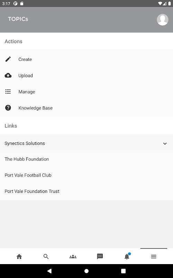Viewport: 173px width, 278px height.
Task: Select the hamburger menu tab
Action: tap(154, 256)
